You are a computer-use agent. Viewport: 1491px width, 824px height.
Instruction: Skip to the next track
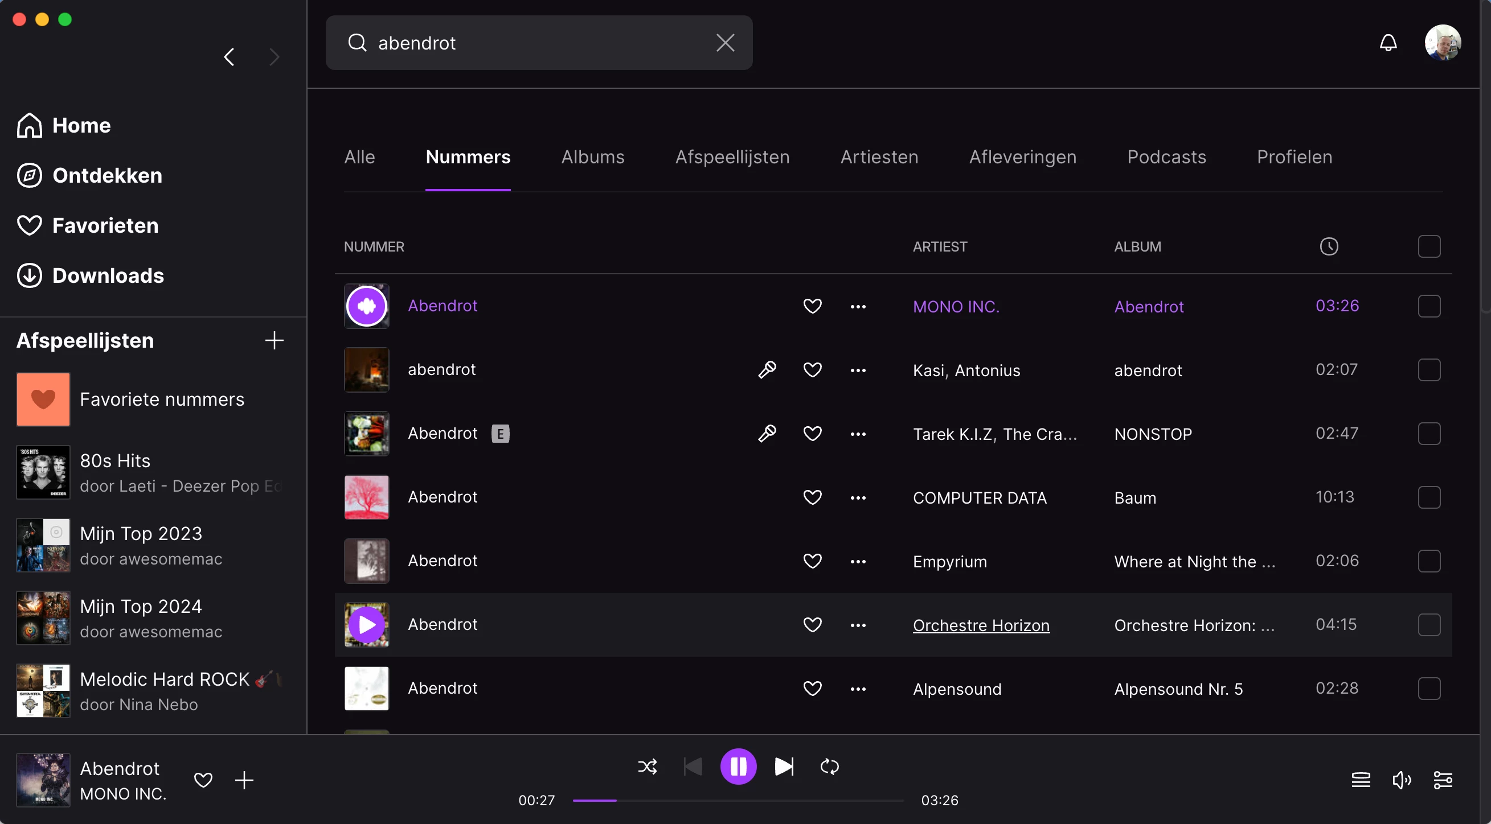784,767
